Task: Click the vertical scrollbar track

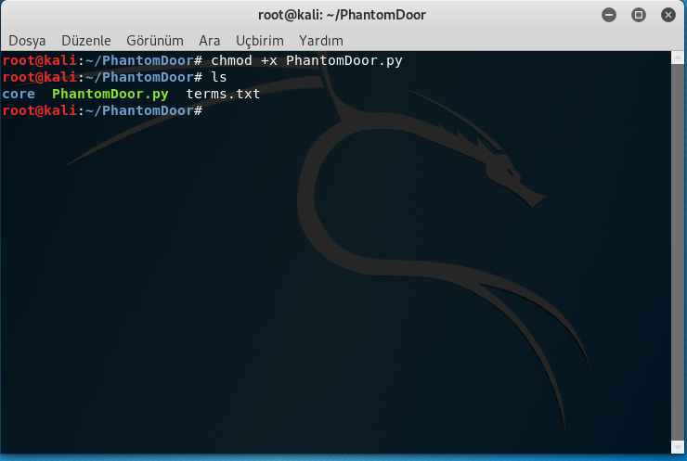Action: pos(678,252)
